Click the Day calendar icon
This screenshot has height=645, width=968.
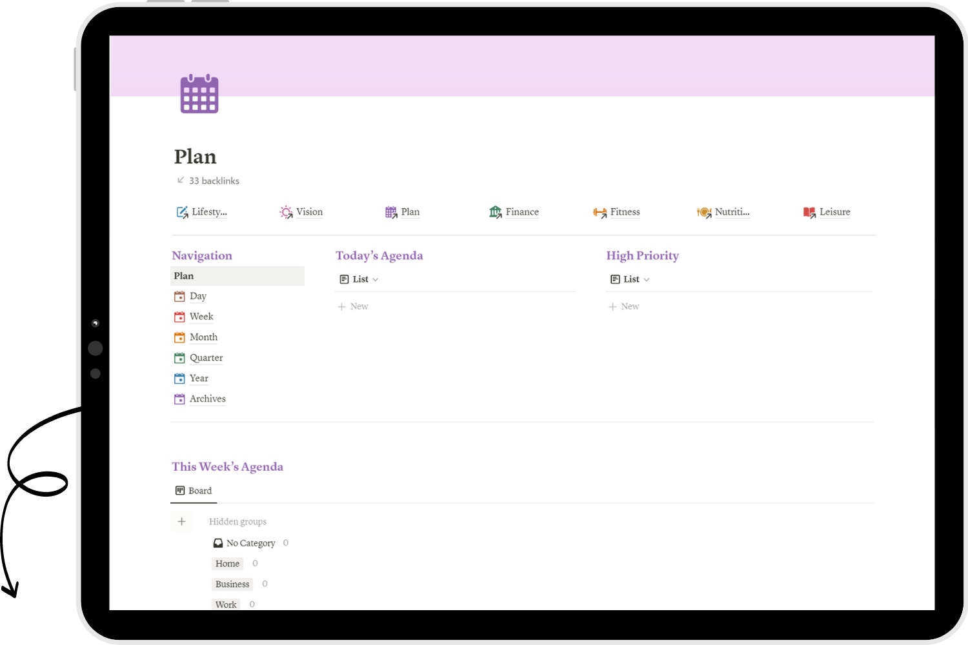click(x=179, y=297)
